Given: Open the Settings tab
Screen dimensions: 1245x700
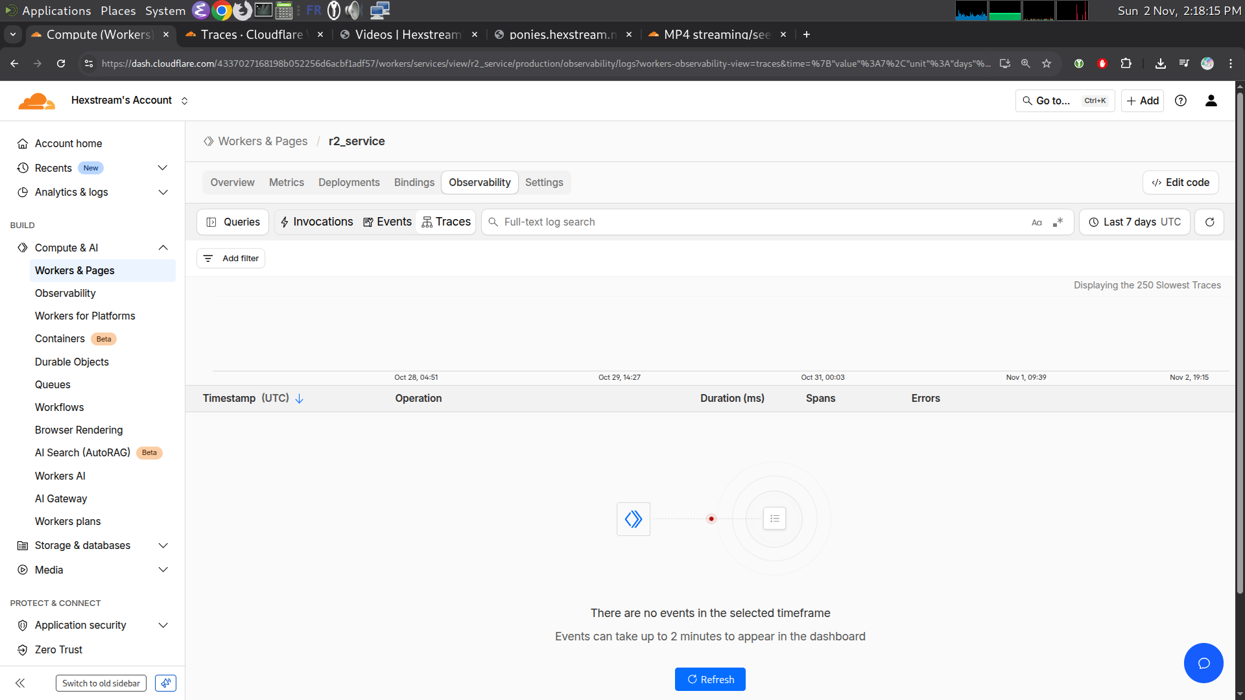Looking at the screenshot, I should 543,183.
